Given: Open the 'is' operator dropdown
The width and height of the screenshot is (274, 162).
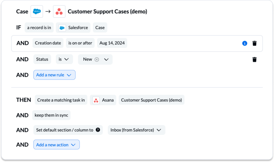Looking at the screenshot, I should (x=64, y=59).
